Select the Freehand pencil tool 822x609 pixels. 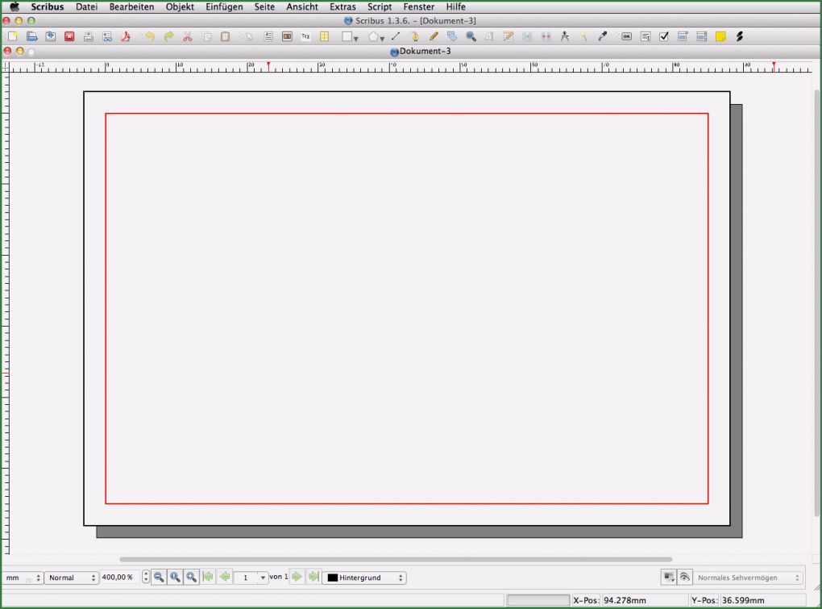click(434, 36)
